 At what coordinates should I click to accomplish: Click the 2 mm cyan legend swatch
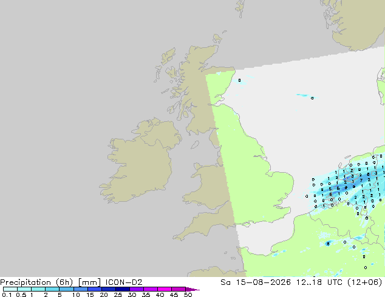[x=52, y=289]
